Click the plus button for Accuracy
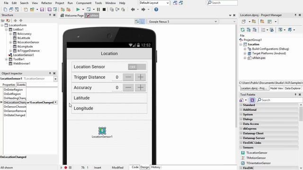Screen dimensions: 303x170 141,87
